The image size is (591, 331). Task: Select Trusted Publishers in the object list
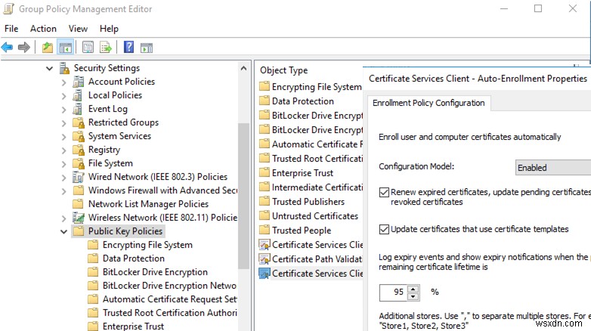(x=308, y=202)
